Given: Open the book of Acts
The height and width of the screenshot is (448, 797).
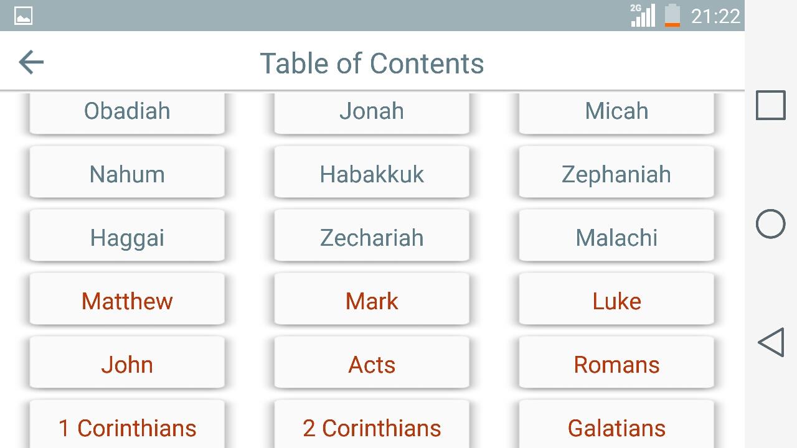Looking at the screenshot, I should coord(372,365).
